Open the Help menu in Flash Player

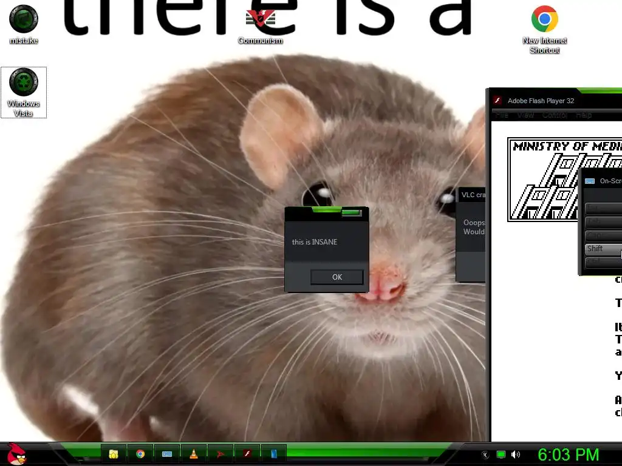tap(584, 115)
